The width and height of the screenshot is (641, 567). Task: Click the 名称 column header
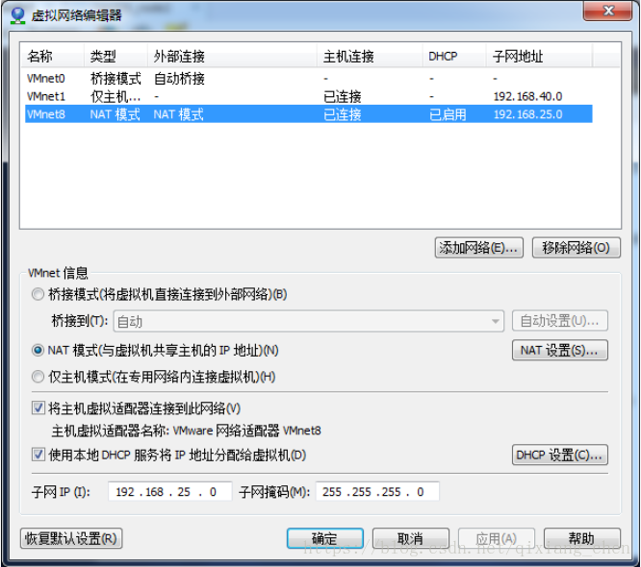pyautogui.click(x=52, y=57)
